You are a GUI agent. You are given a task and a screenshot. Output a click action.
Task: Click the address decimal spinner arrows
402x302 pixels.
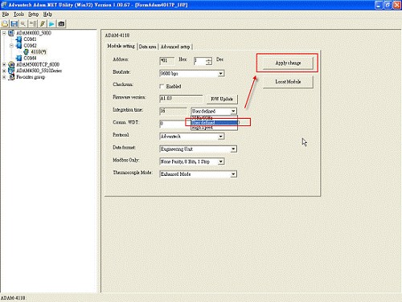pos(209,61)
